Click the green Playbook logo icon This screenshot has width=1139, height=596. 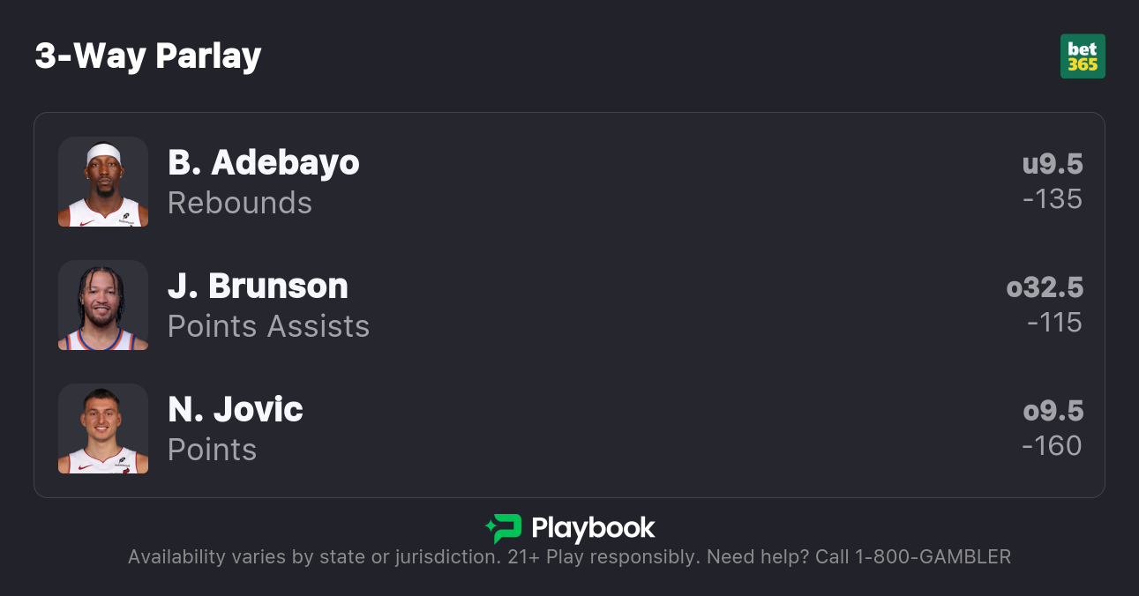click(x=504, y=528)
